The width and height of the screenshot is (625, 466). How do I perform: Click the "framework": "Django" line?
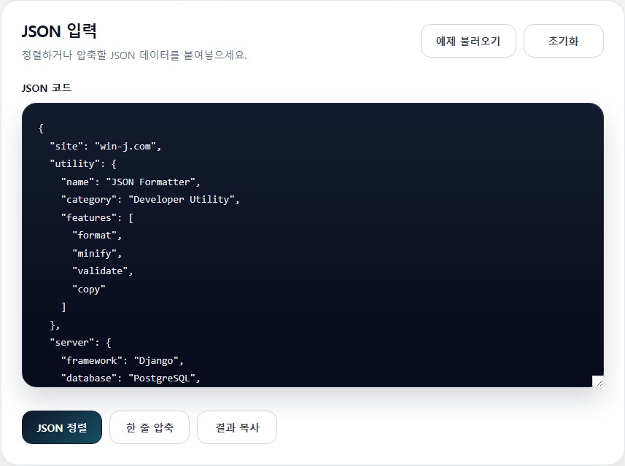coord(122,361)
